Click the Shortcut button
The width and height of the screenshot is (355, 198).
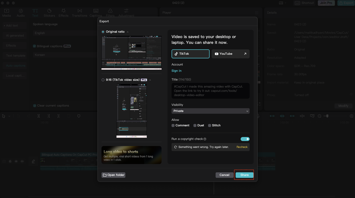pyautogui.click(x=305, y=3)
